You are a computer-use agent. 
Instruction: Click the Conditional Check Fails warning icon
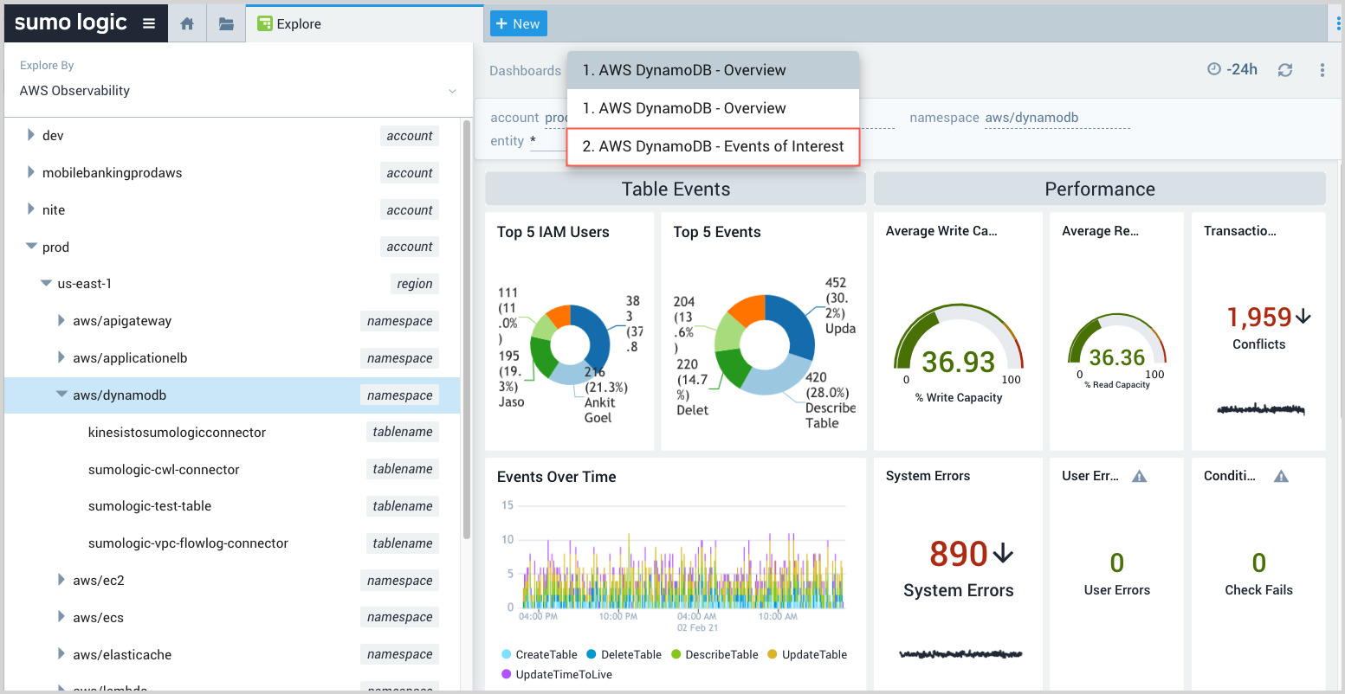point(1282,476)
